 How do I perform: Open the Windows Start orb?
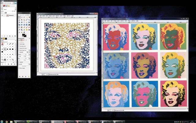[2, 122]
